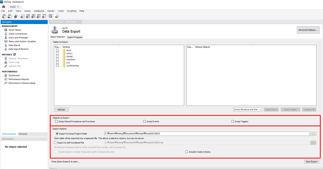
Task: Check the eb10 schema export checkbox
Action: [57, 50]
